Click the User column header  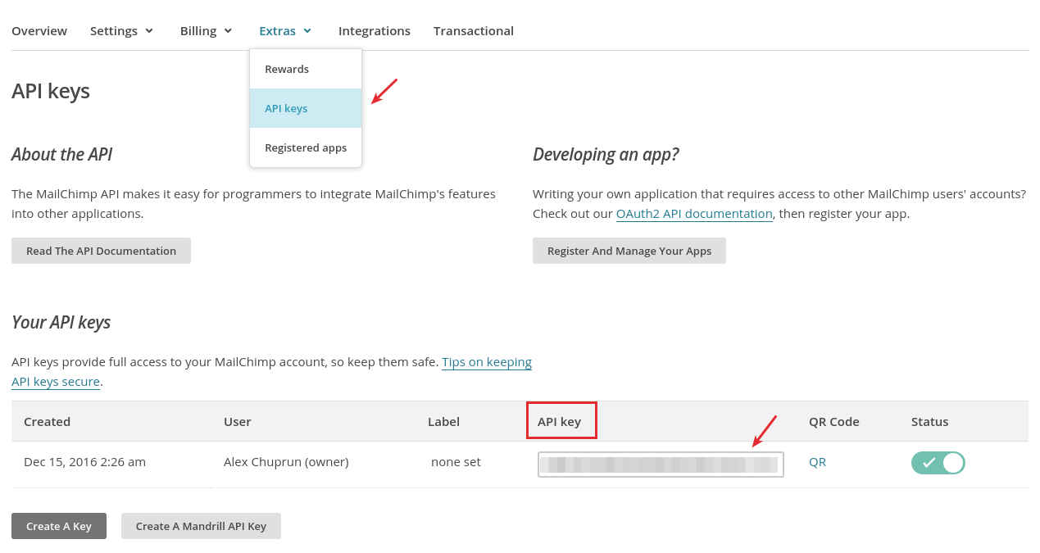(x=238, y=422)
